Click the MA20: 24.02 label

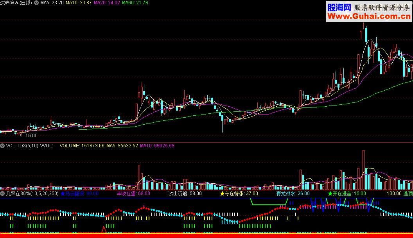tap(107, 3)
